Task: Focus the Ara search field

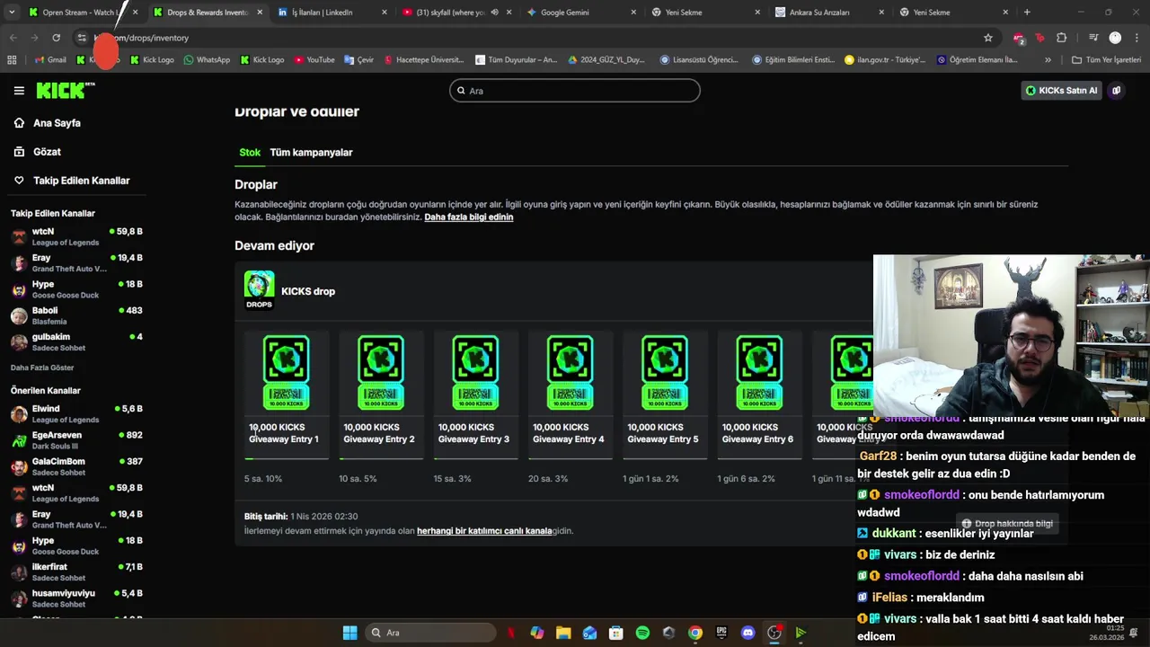Action: point(575,91)
